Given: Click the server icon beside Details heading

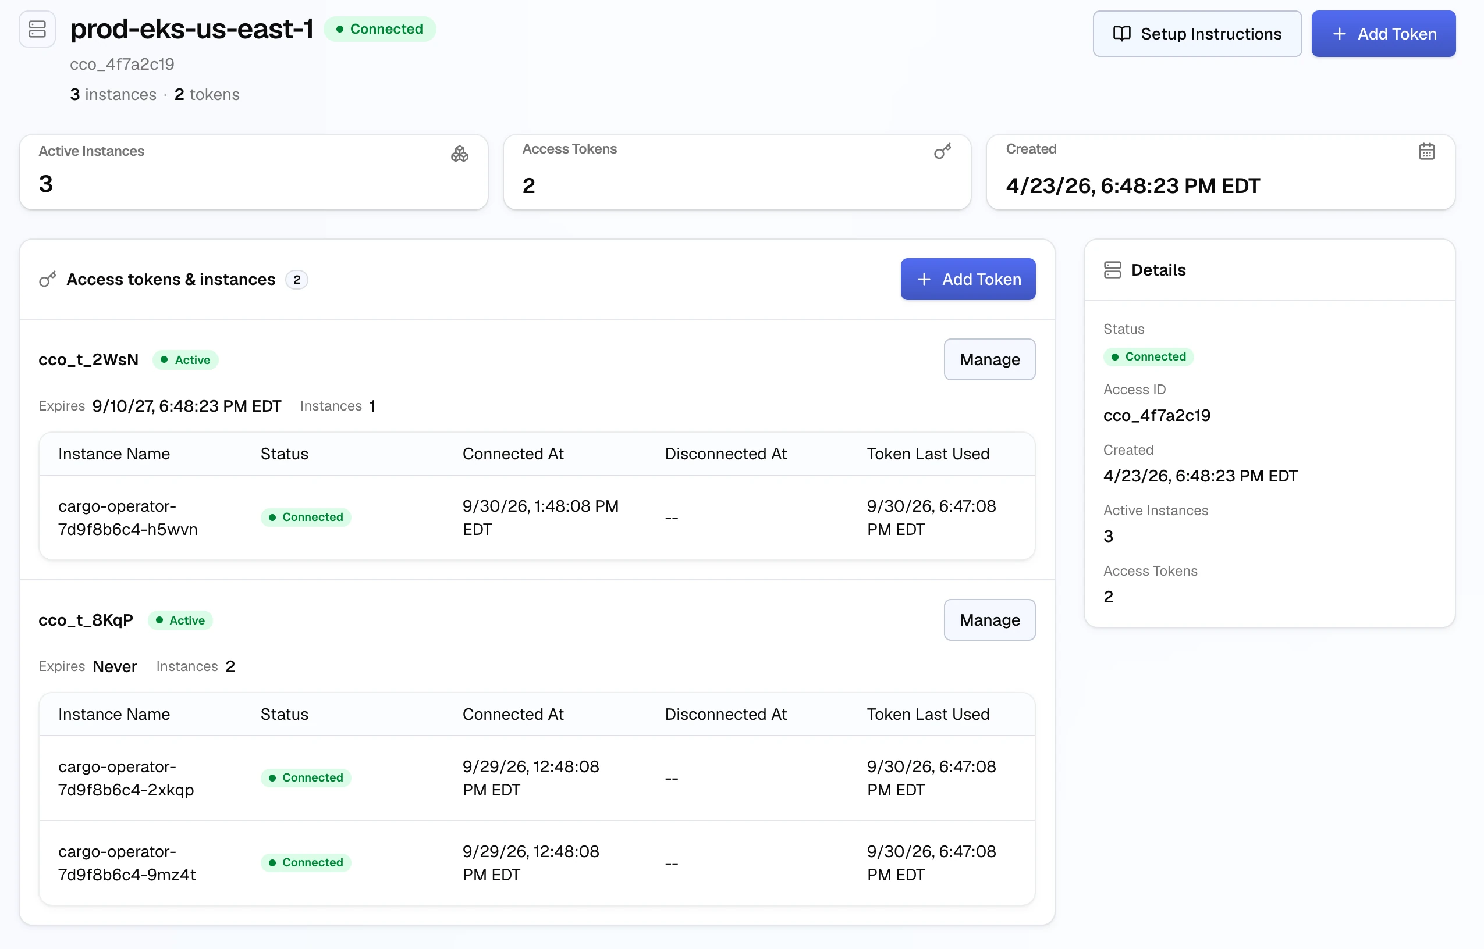Looking at the screenshot, I should 1112,270.
